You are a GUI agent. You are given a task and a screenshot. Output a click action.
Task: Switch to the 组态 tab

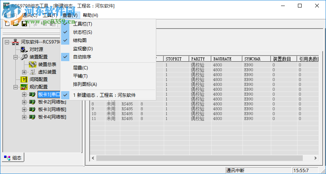tap(13, 158)
